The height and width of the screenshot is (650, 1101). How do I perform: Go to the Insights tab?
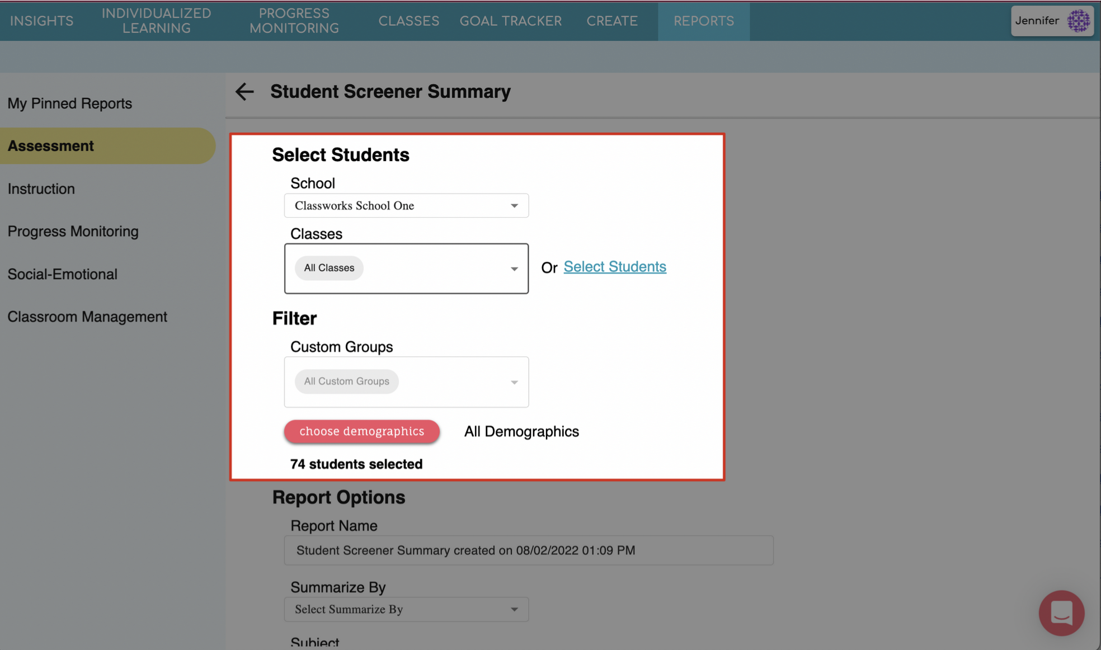coord(41,21)
